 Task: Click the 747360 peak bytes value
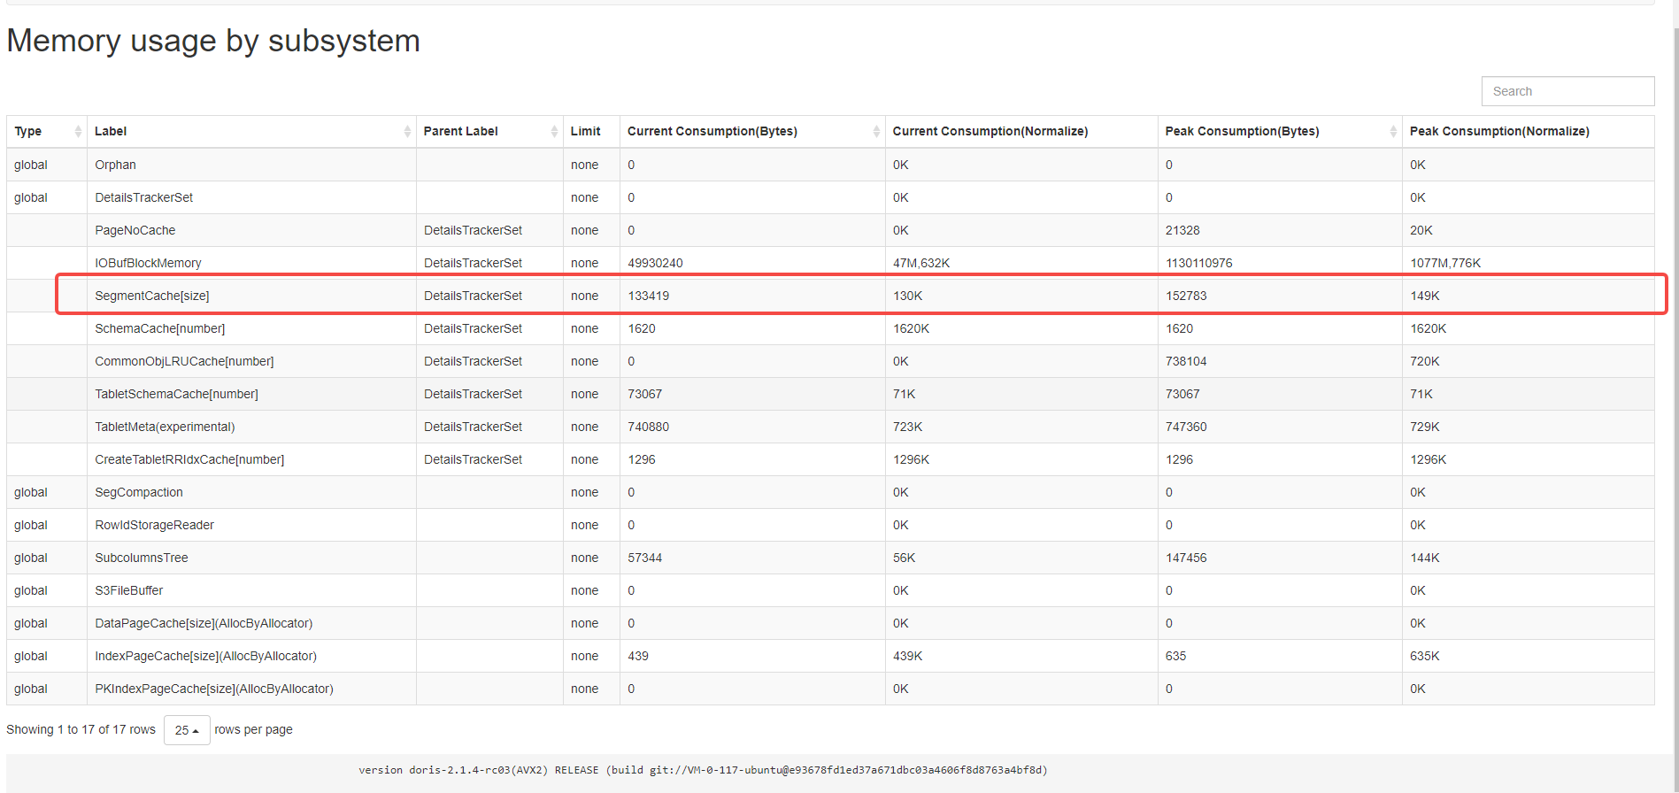pyautogui.click(x=1186, y=427)
